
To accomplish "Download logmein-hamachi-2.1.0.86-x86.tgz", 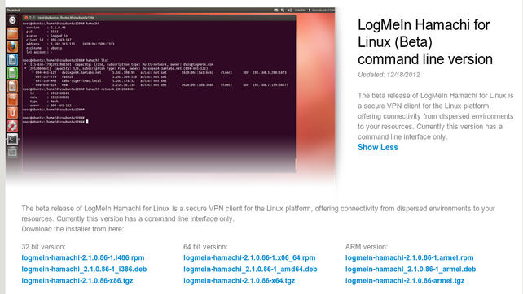I will (77, 281).
